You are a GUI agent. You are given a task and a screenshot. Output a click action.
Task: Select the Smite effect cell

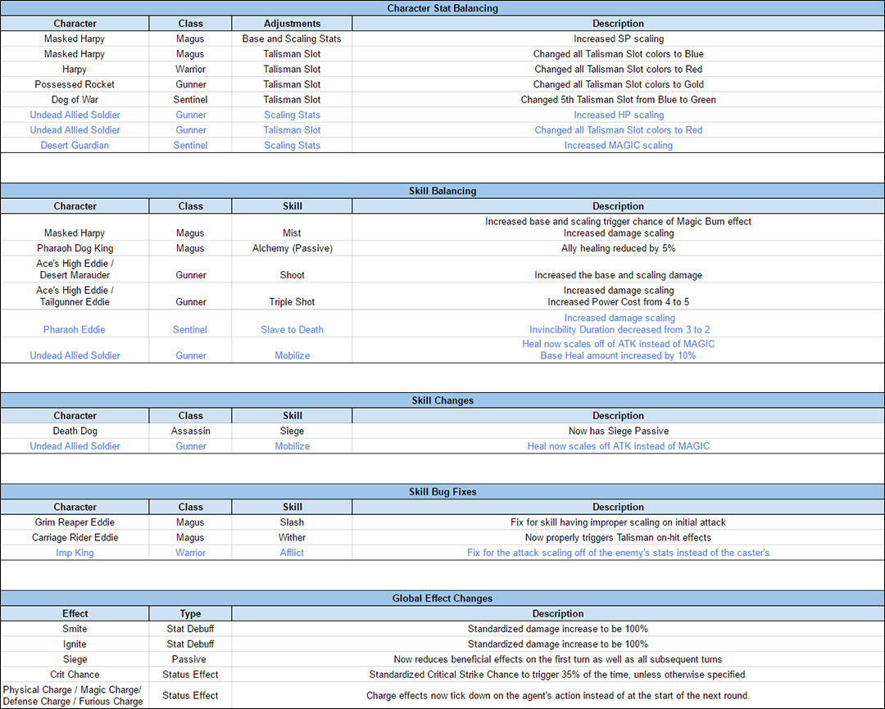pyautogui.click(x=75, y=629)
